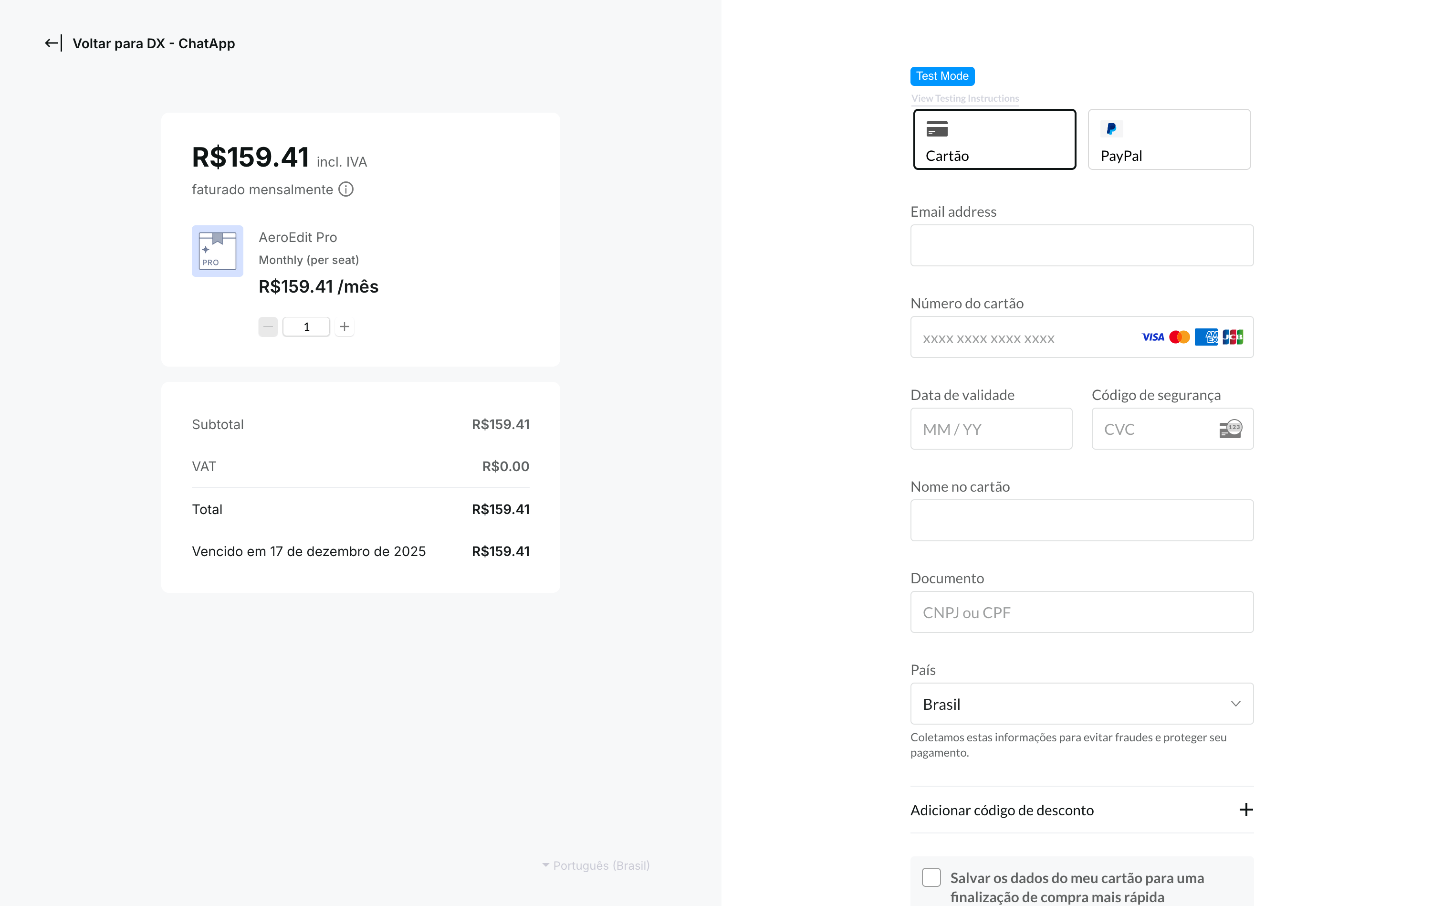The width and height of the screenshot is (1443, 906).
Task: Select the Cartão payment tab
Action: (x=994, y=139)
